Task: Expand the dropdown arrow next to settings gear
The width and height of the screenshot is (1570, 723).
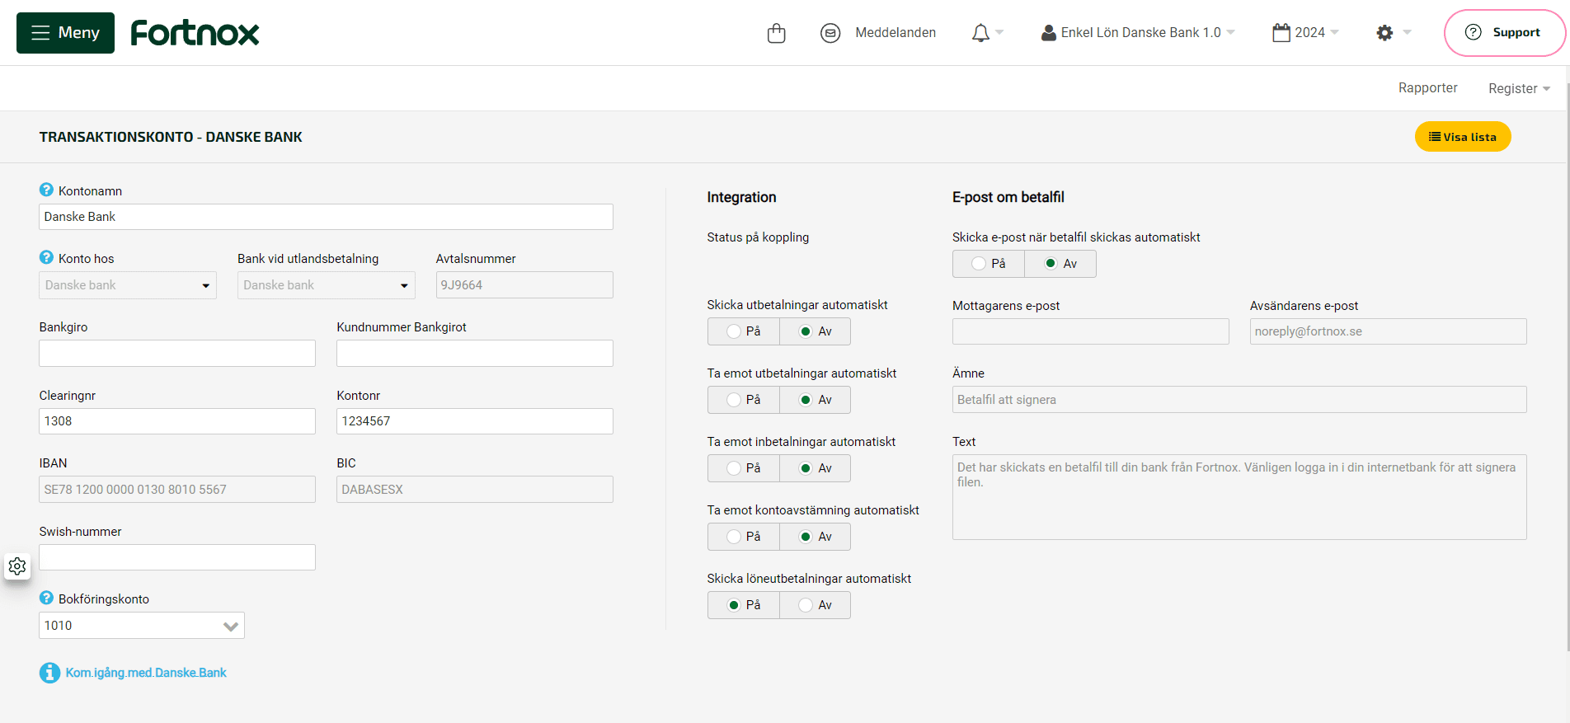Action: (x=1407, y=33)
